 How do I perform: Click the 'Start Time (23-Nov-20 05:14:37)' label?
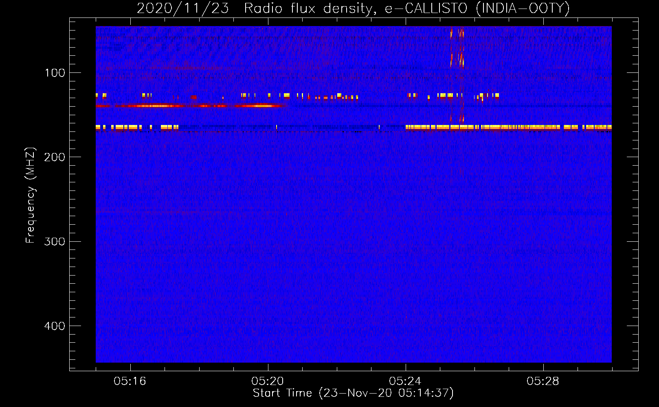pos(353,393)
